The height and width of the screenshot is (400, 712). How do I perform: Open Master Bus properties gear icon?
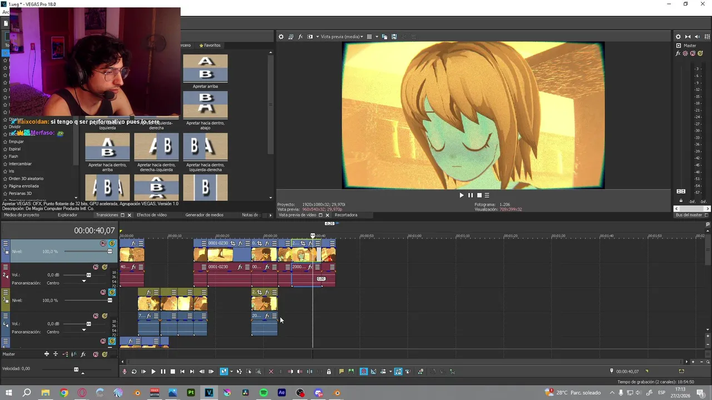coord(678,37)
